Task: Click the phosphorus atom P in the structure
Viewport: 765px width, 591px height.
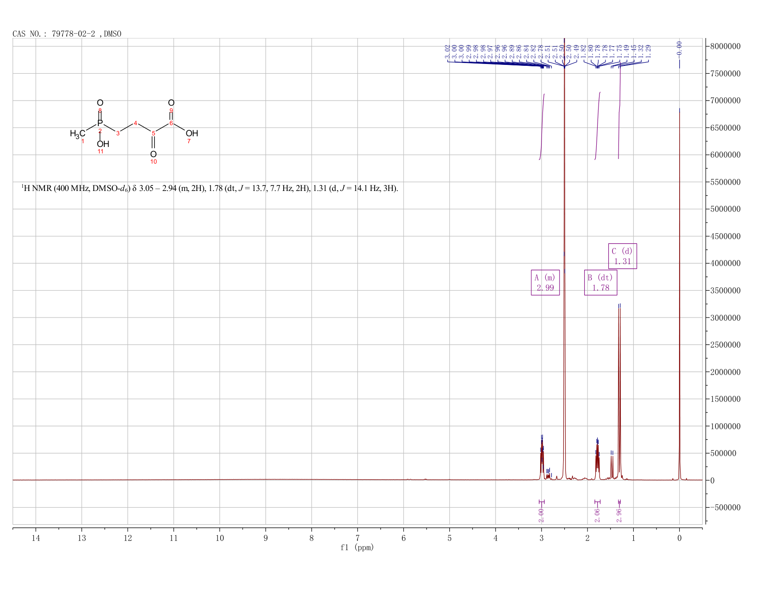Action: pyautogui.click(x=100, y=123)
